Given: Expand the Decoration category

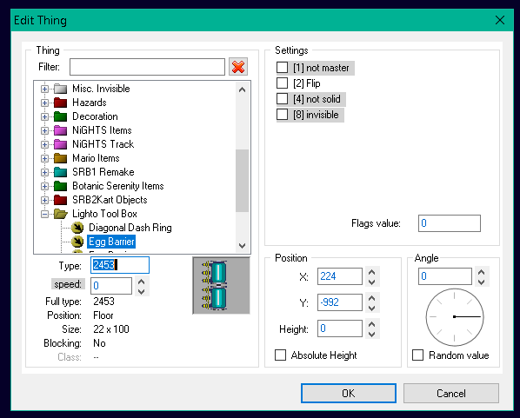Looking at the screenshot, I should coord(44,116).
